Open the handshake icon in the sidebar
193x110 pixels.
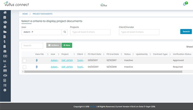click(5, 76)
